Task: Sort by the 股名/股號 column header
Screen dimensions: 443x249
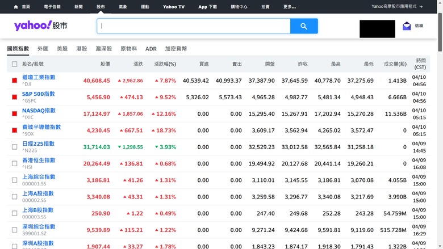Action: coord(33,64)
